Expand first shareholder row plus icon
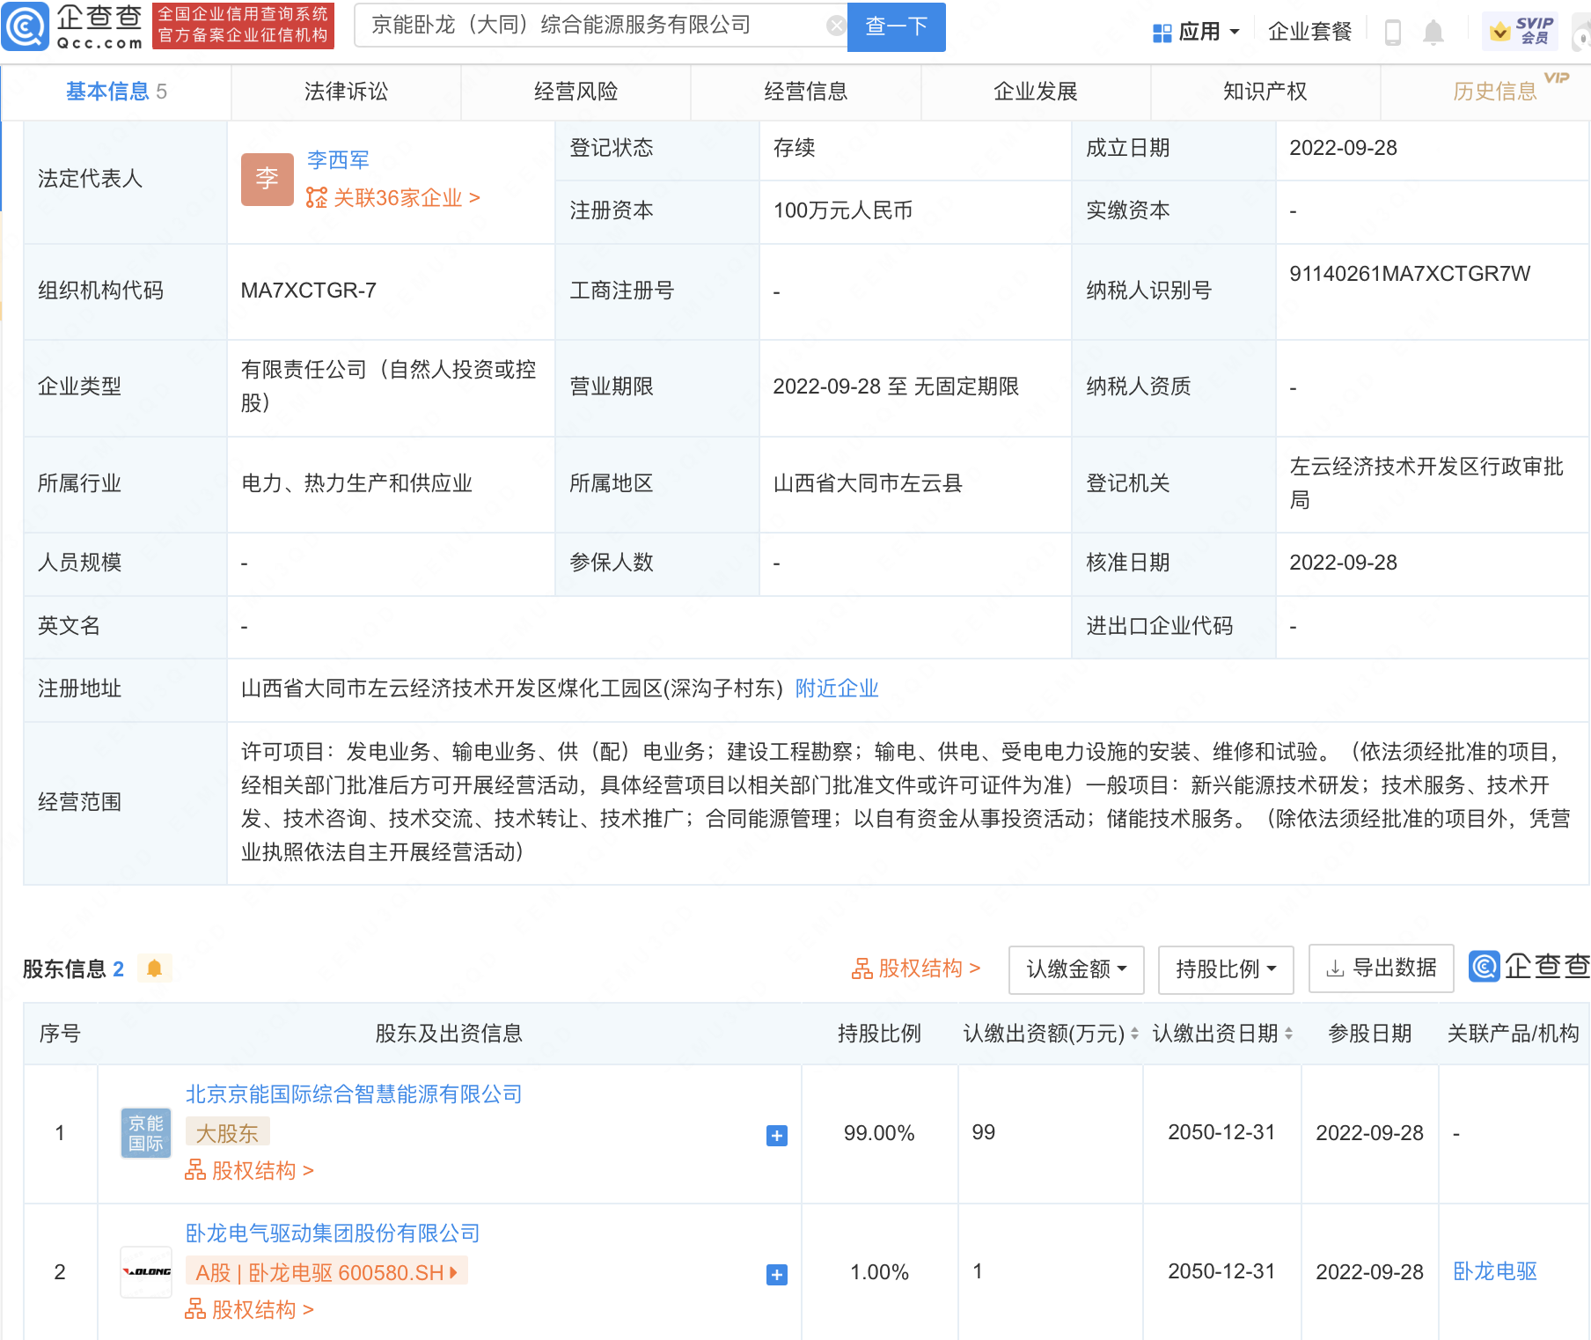This screenshot has height=1340, width=1591. pos(776,1135)
